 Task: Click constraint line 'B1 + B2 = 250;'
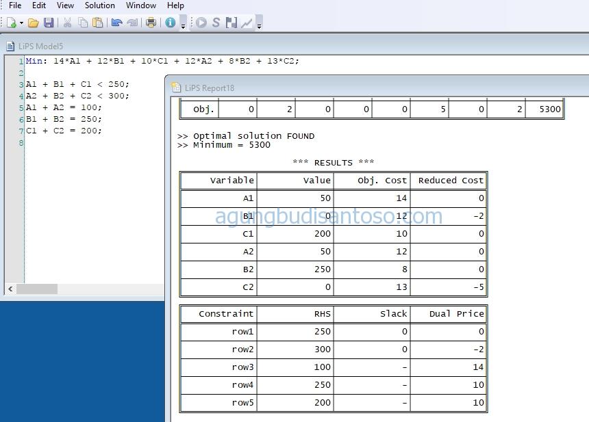pos(64,119)
